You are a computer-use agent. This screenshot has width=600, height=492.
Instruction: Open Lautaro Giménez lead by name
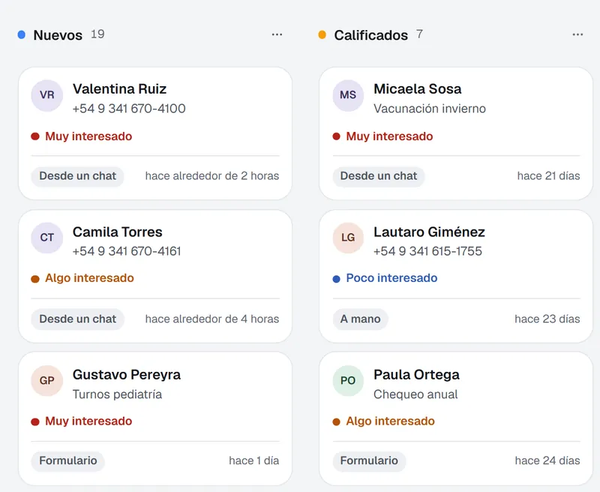pos(429,232)
